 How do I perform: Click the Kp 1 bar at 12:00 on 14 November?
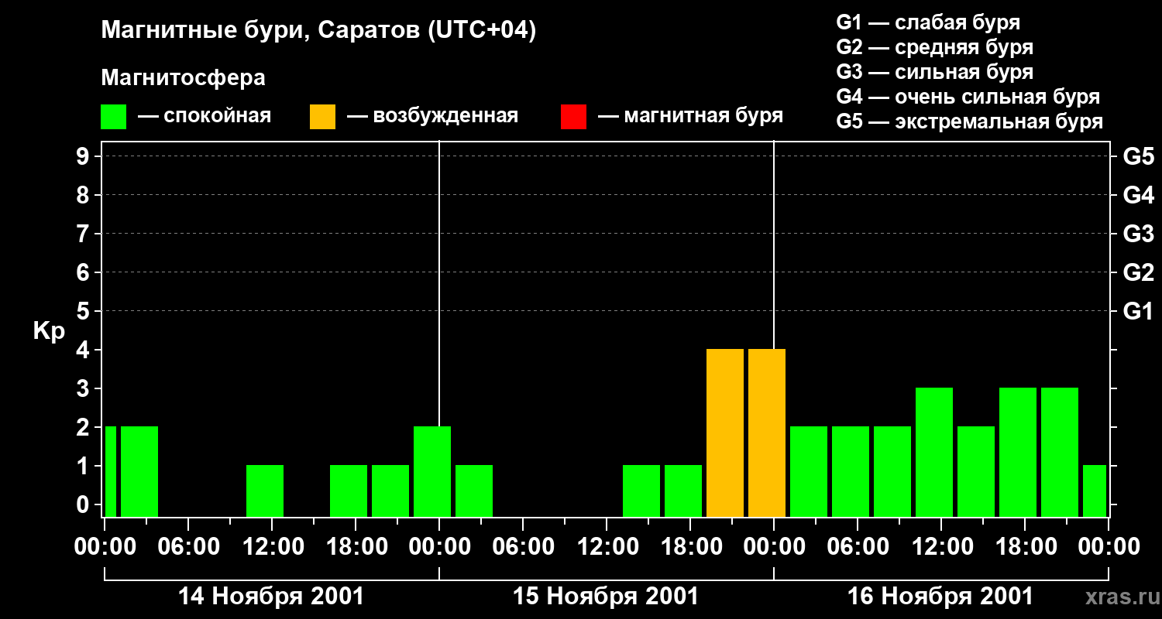(265, 491)
